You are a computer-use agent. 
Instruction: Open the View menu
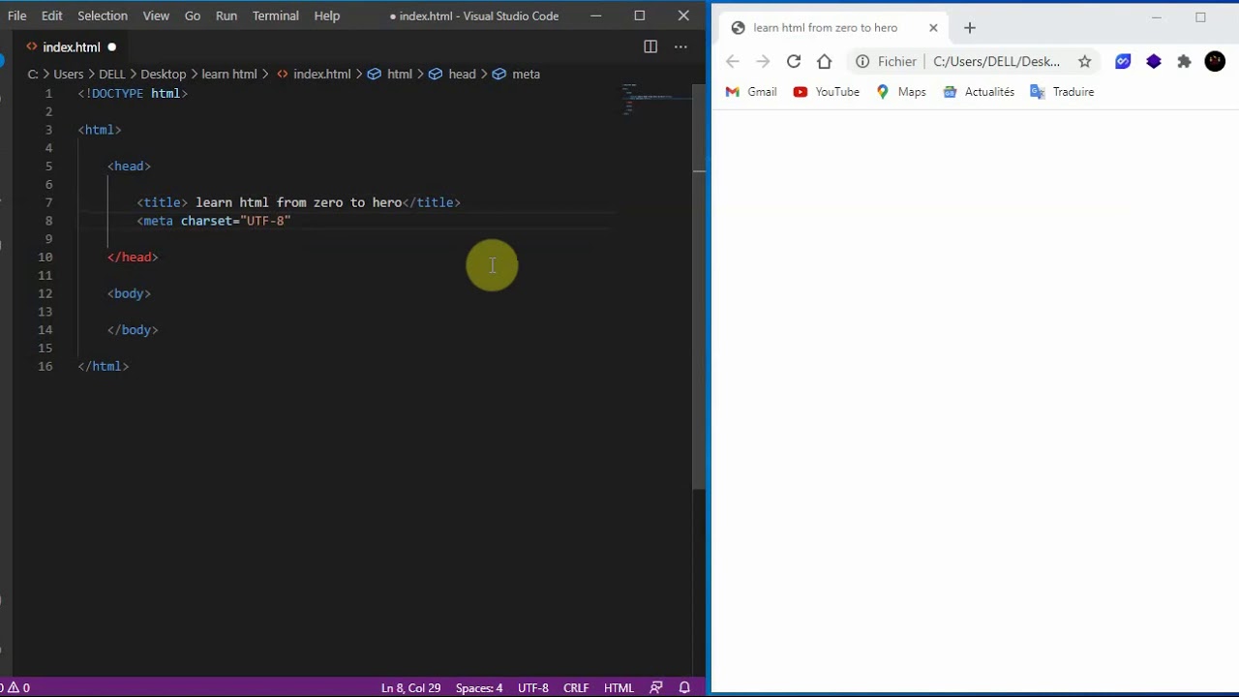pyautogui.click(x=156, y=15)
